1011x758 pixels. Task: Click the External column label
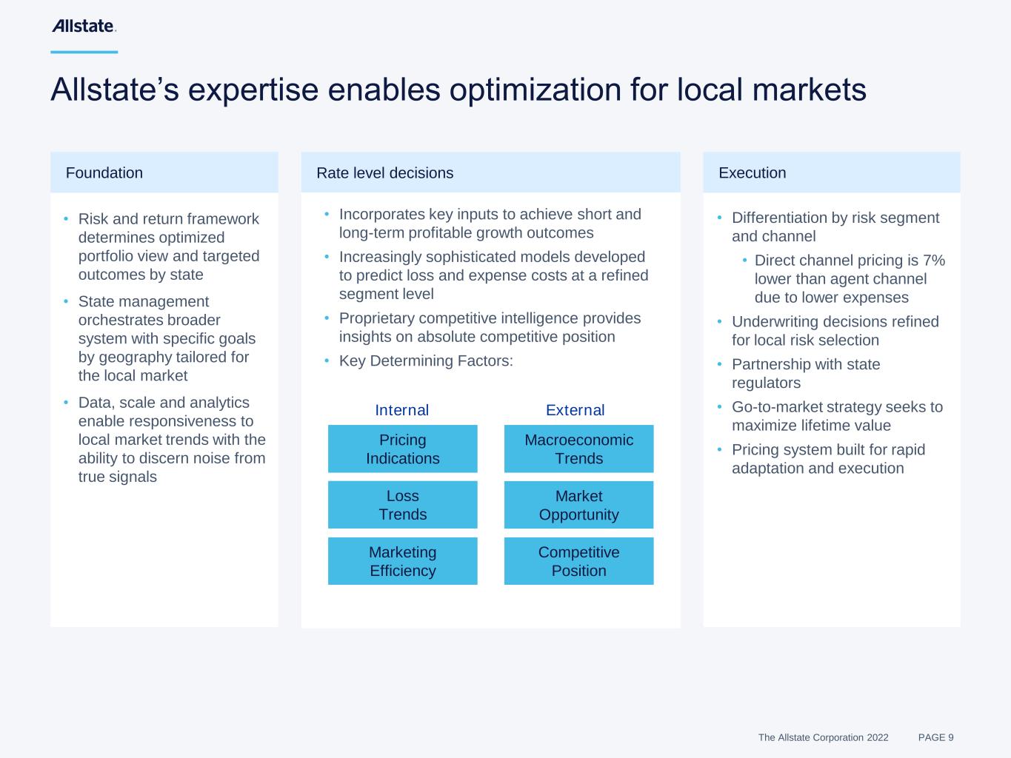pyautogui.click(x=575, y=410)
